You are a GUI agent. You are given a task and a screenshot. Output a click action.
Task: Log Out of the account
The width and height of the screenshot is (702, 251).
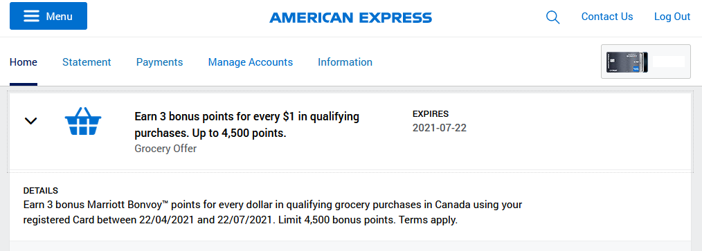[672, 17]
